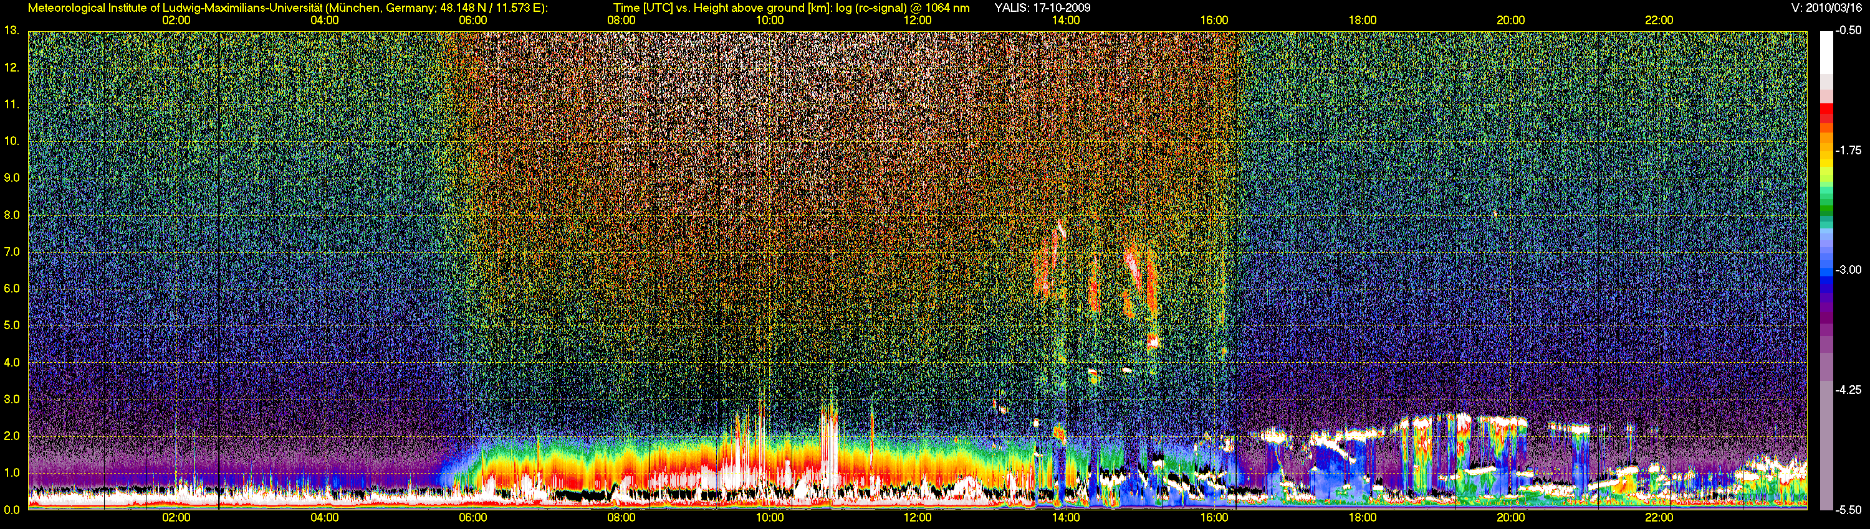Click the '10:00' label on the top time axis
This screenshot has width=1870, height=529.
pyautogui.click(x=769, y=21)
